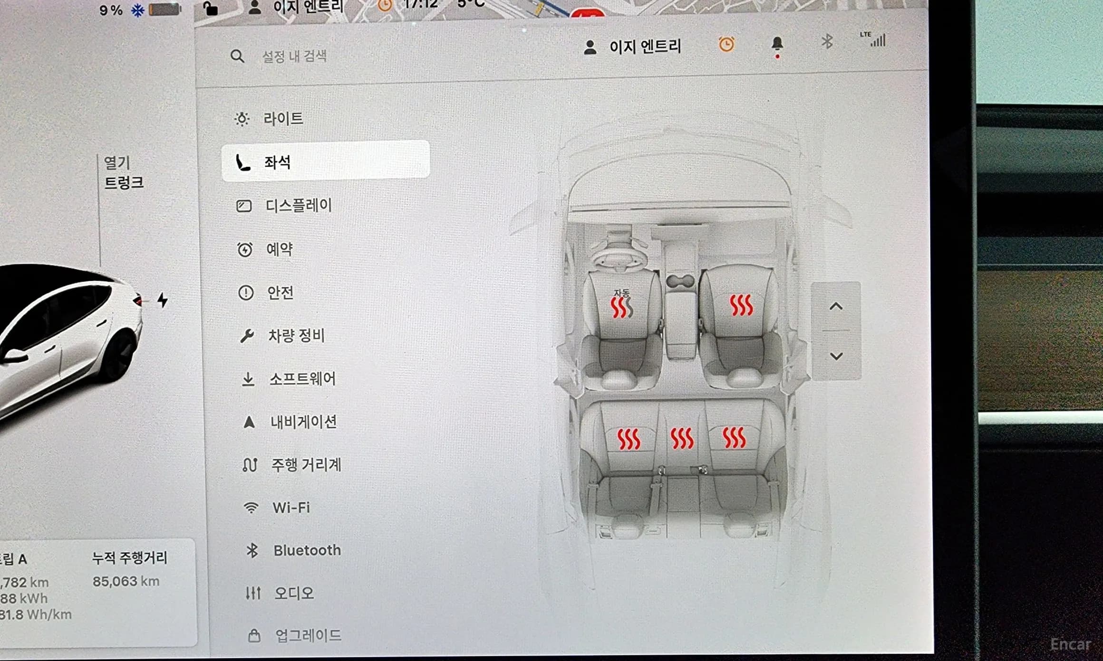
Task: Open the alarm clock schedule icon
Action: (x=726, y=45)
